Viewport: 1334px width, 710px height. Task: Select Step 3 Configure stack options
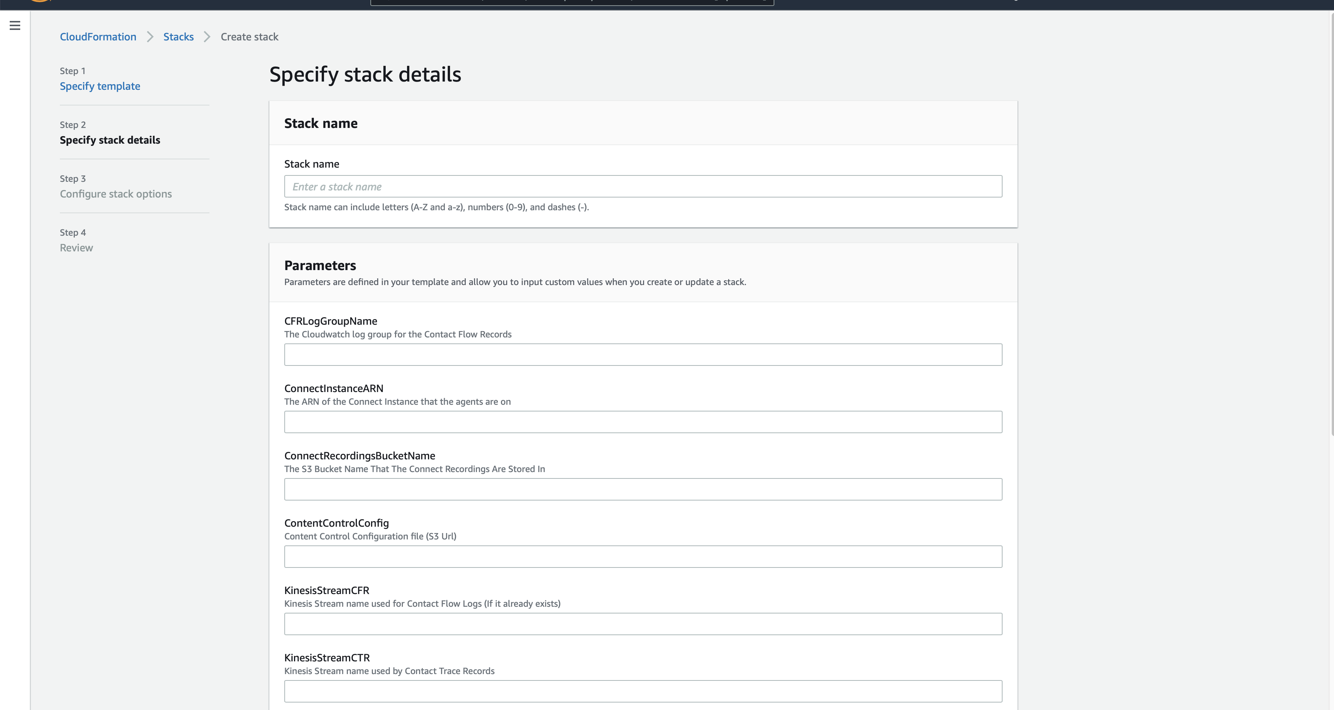point(116,194)
